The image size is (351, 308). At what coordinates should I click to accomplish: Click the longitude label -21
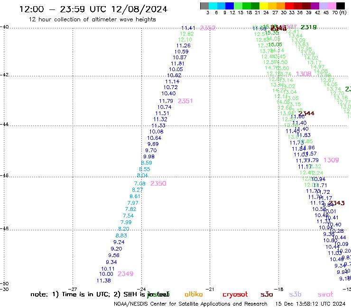click(210, 289)
